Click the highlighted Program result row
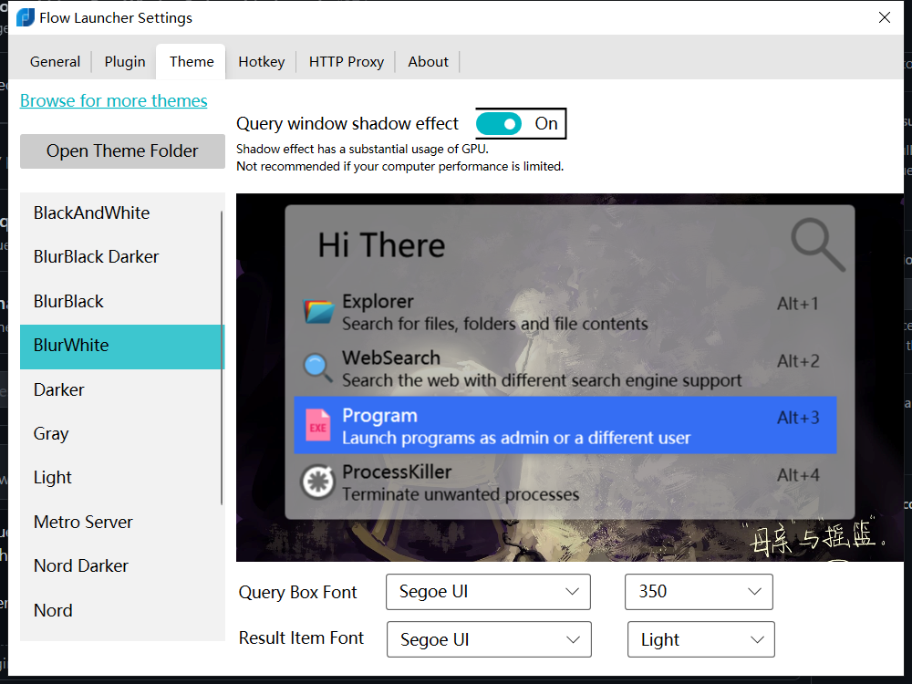The height and width of the screenshot is (684, 912). pos(565,425)
